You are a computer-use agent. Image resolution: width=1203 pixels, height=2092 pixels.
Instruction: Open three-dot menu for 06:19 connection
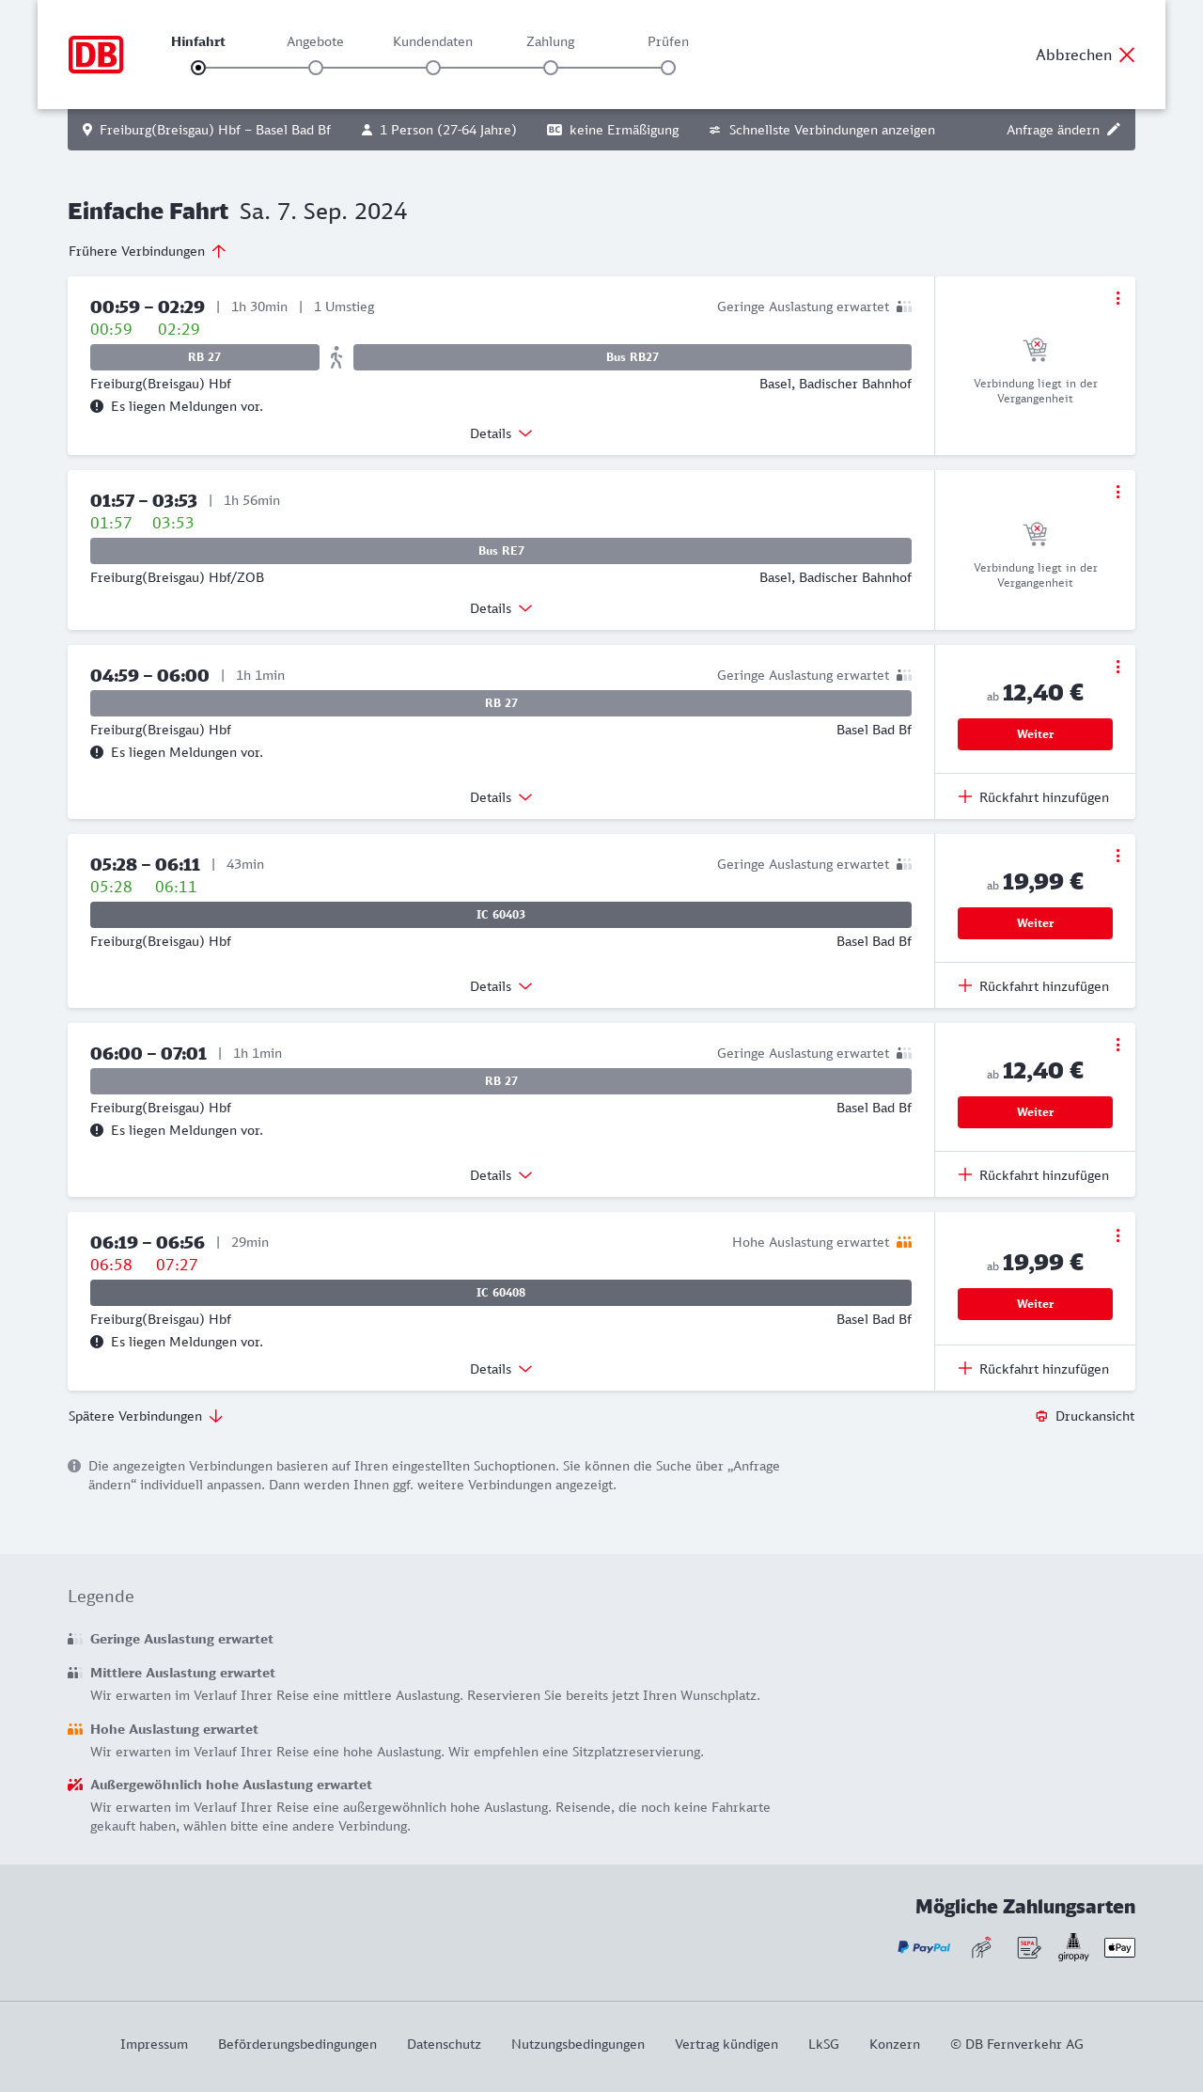(1117, 1235)
